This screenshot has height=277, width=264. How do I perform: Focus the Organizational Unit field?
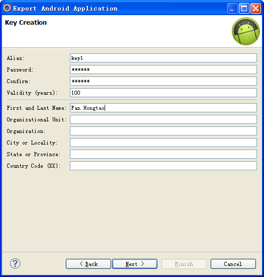coord(163,119)
